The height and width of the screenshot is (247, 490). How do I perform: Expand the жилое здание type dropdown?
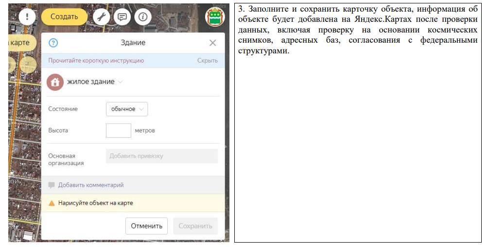tap(95, 82)
